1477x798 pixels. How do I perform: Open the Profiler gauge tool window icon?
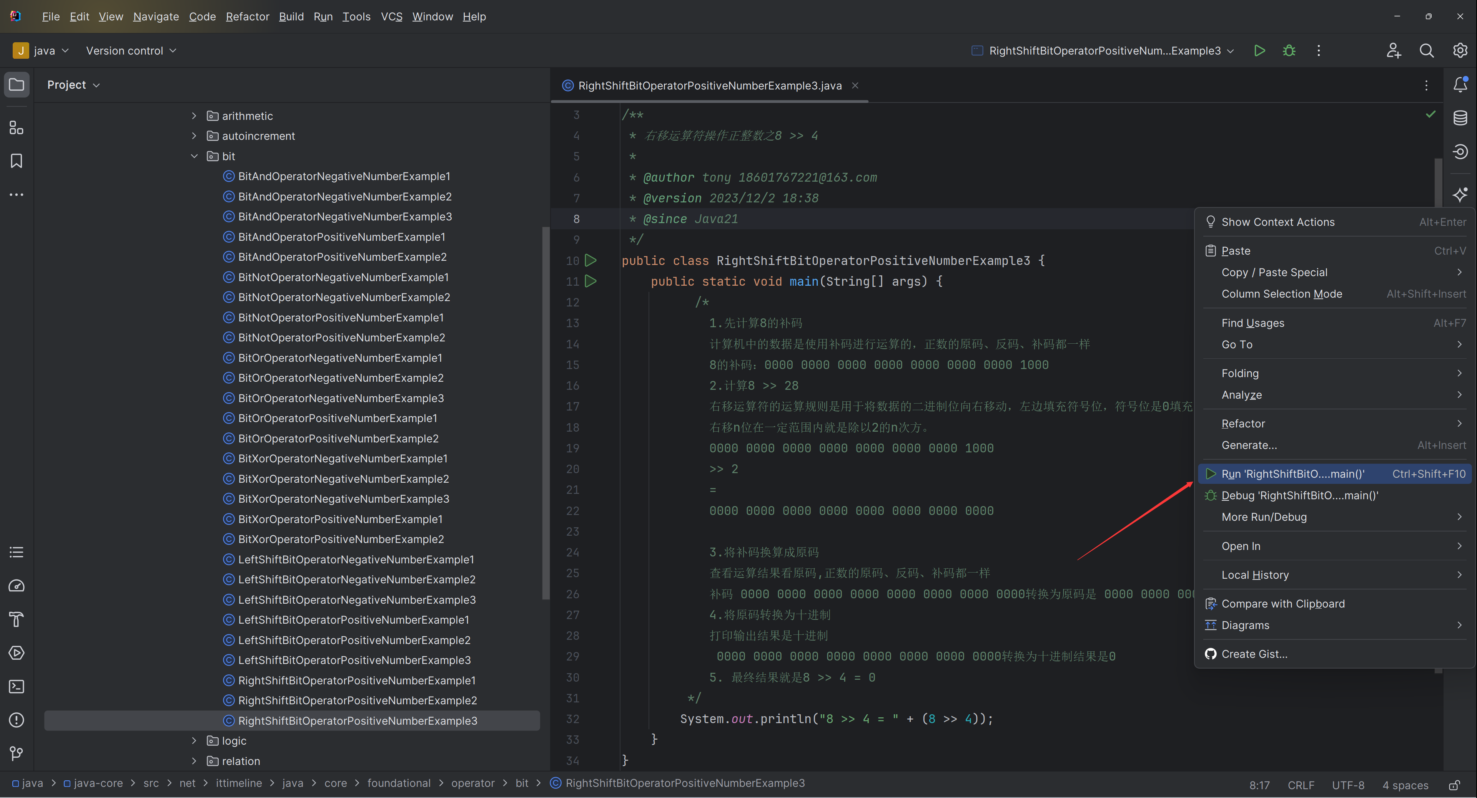coord(17,586)
